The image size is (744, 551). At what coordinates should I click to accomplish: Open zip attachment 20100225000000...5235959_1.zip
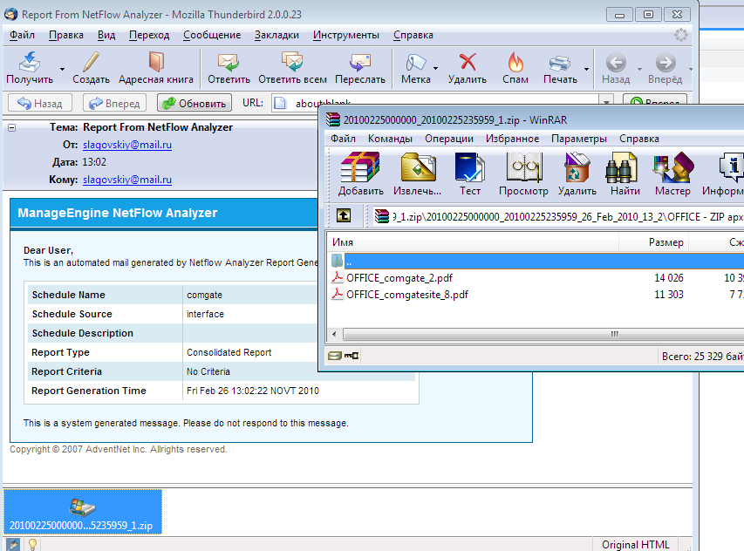pos(82,512)
